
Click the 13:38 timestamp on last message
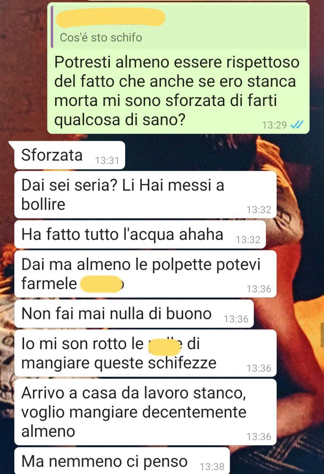(x=212, y=467)
